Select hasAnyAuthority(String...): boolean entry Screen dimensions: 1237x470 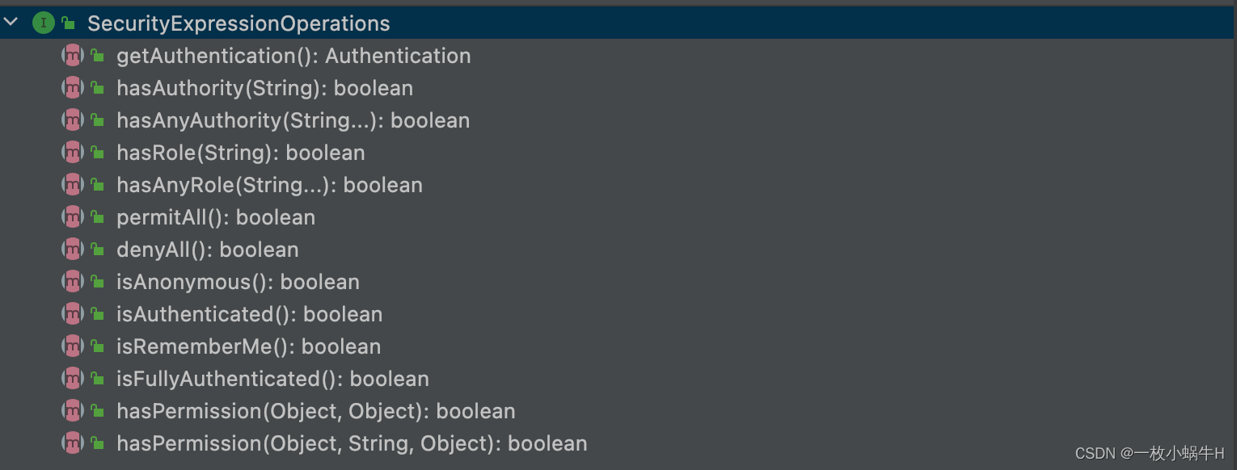[293, 120]
